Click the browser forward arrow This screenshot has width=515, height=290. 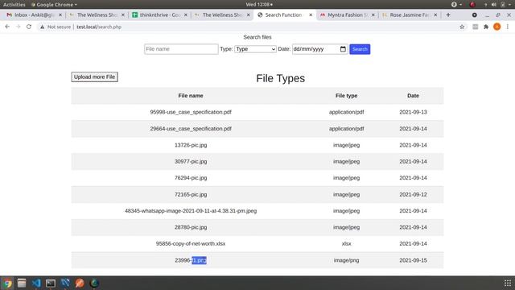18,27
